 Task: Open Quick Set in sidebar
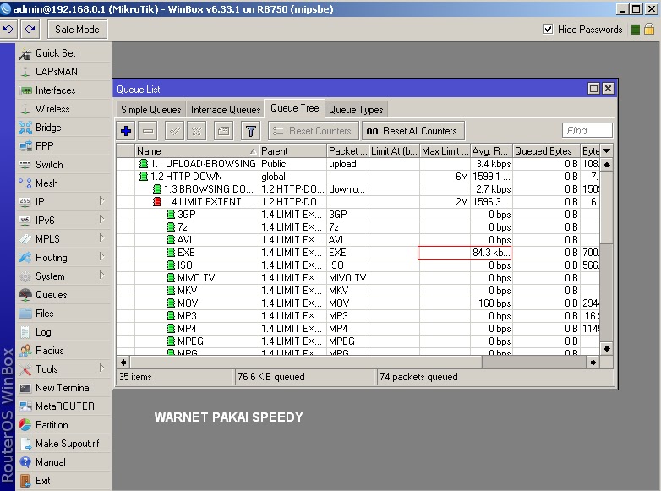(63, 53)
